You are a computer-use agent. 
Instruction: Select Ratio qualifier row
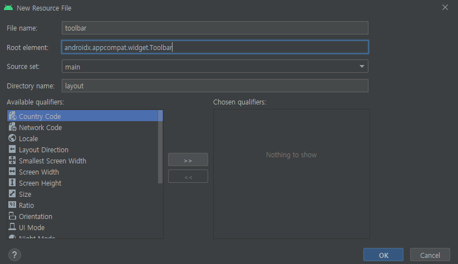click(83, 205)
